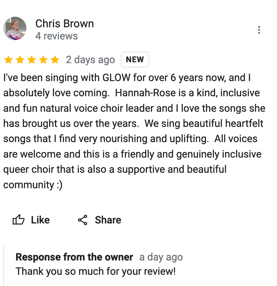277x286 pixels.
Task: Open the three-dot more options menu
Action: point(259,30)
